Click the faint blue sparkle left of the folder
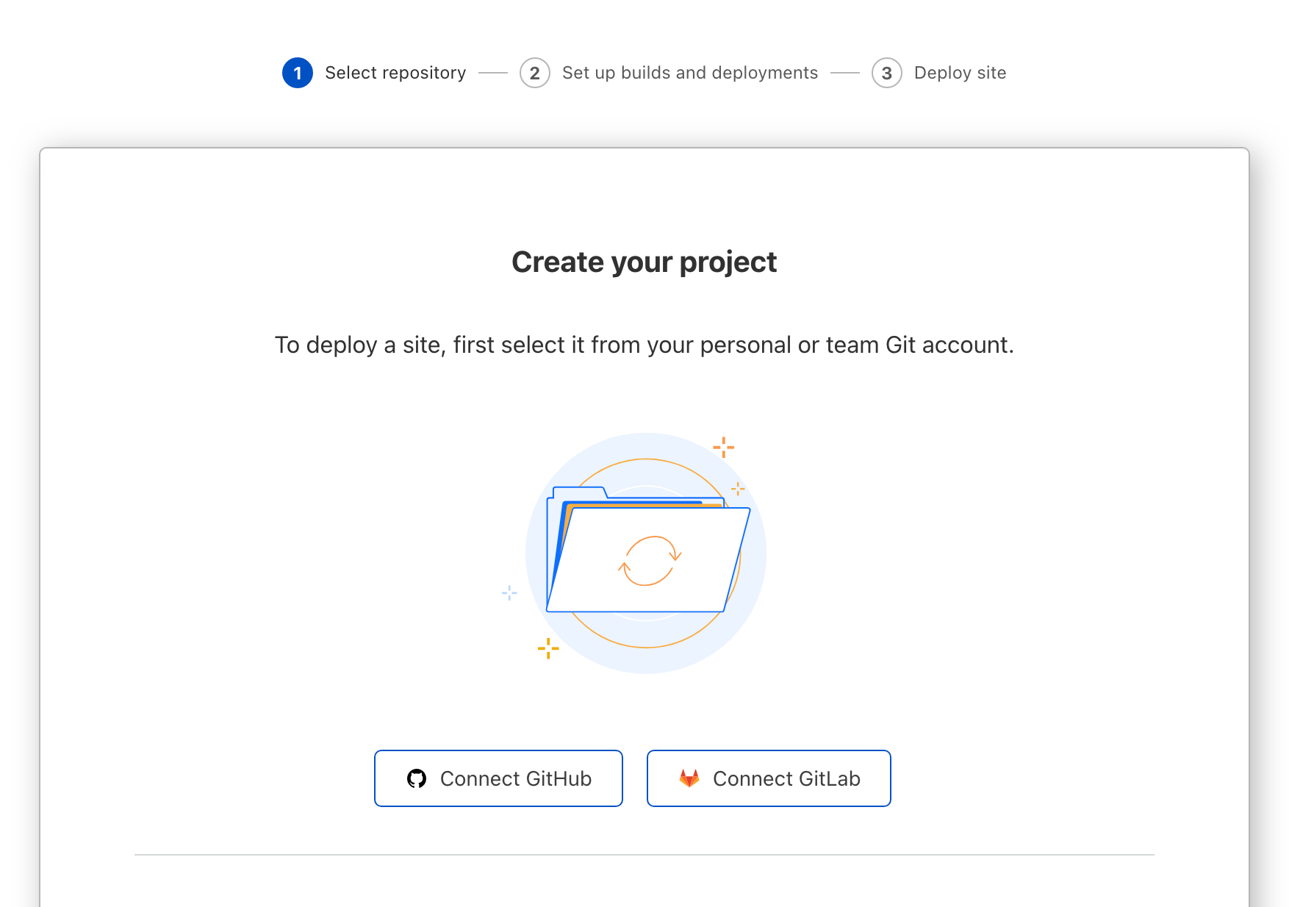 (509, 592)
